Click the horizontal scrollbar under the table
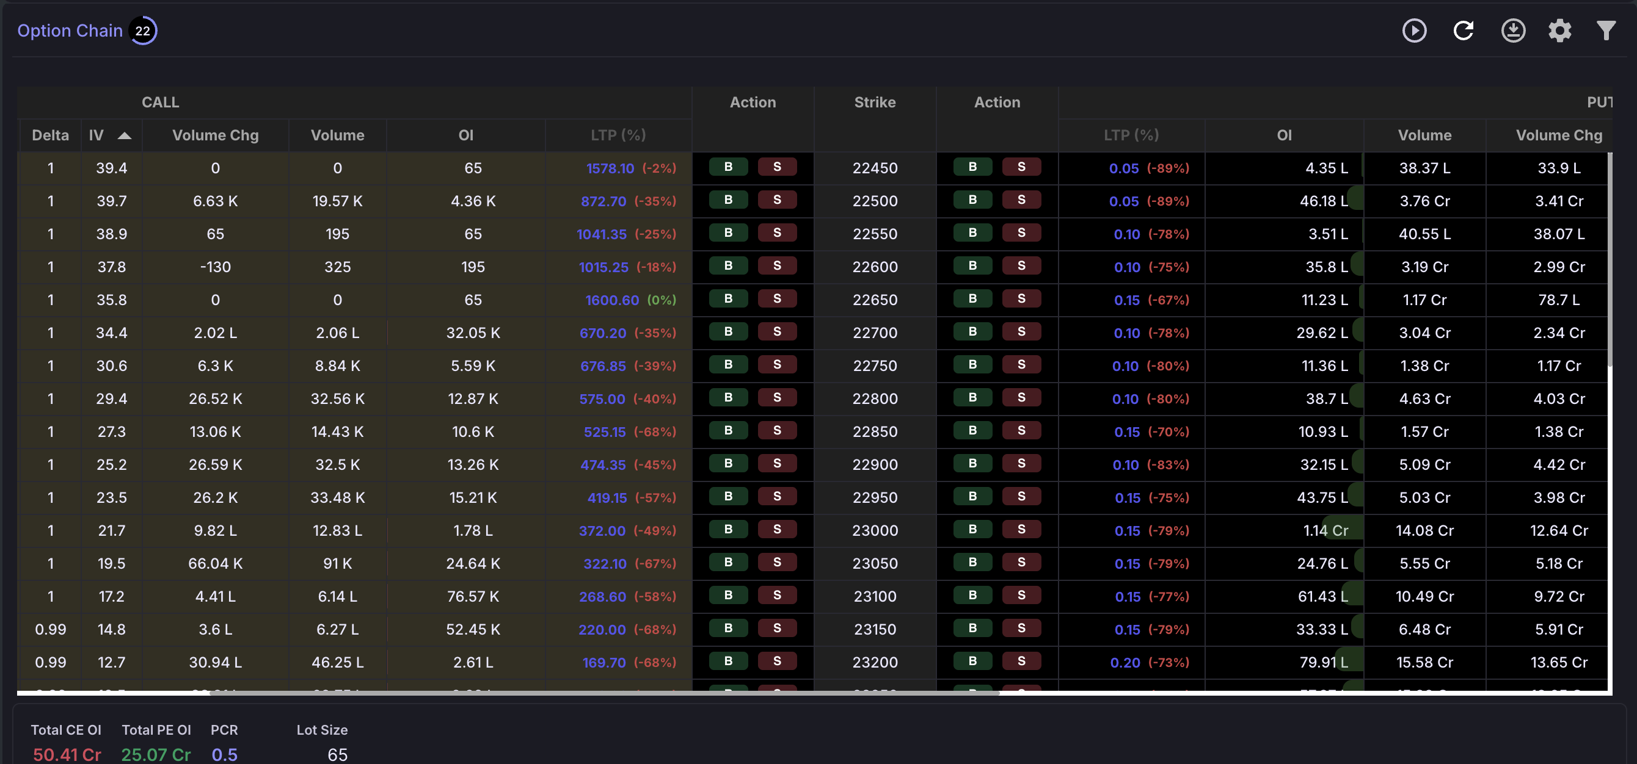Viewport: 1637px width, 764px height. pyautogui.click(x=603, y=693)
